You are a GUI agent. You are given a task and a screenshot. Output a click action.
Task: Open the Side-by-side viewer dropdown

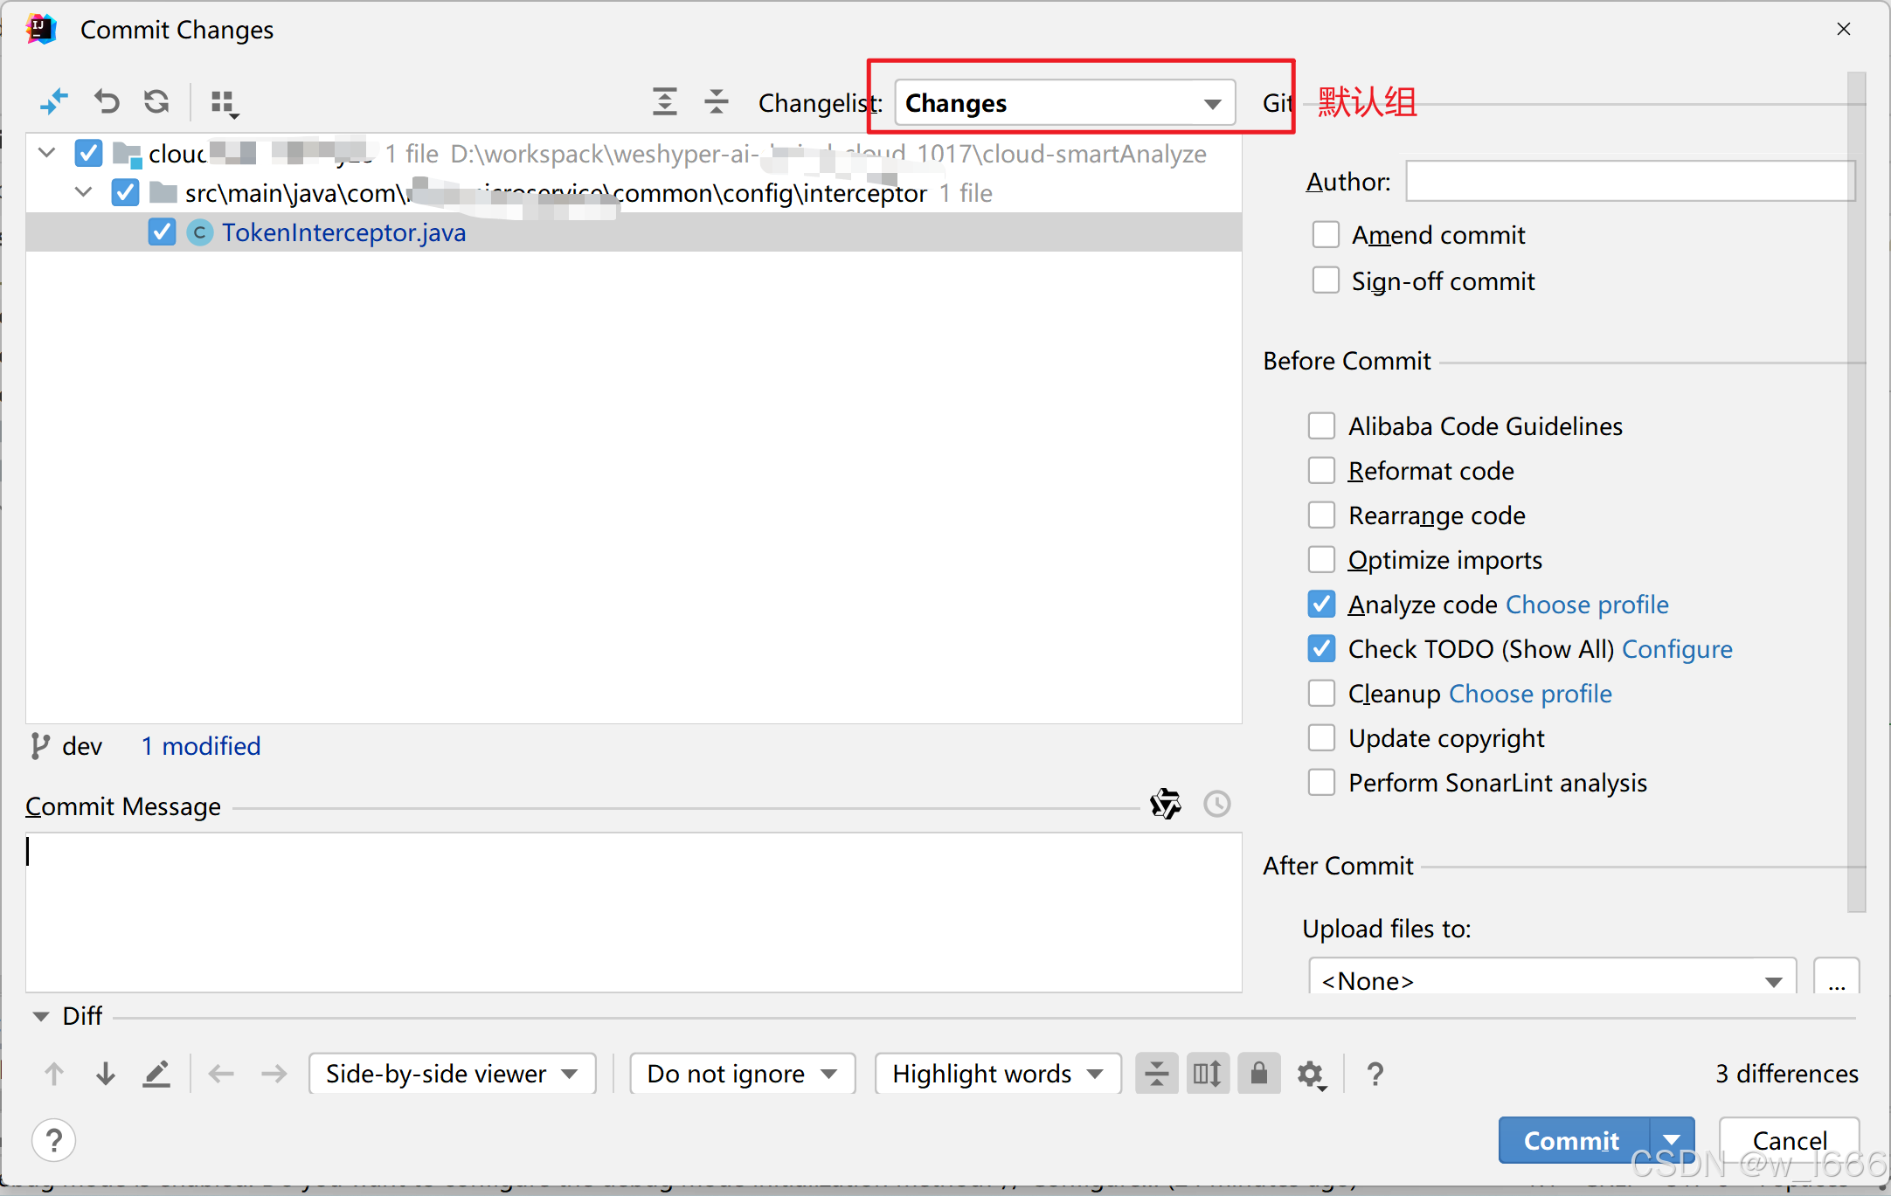[452, 1074]
